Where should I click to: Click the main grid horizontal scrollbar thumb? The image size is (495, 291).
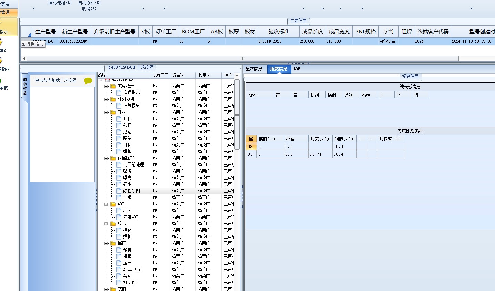[243, 59]
